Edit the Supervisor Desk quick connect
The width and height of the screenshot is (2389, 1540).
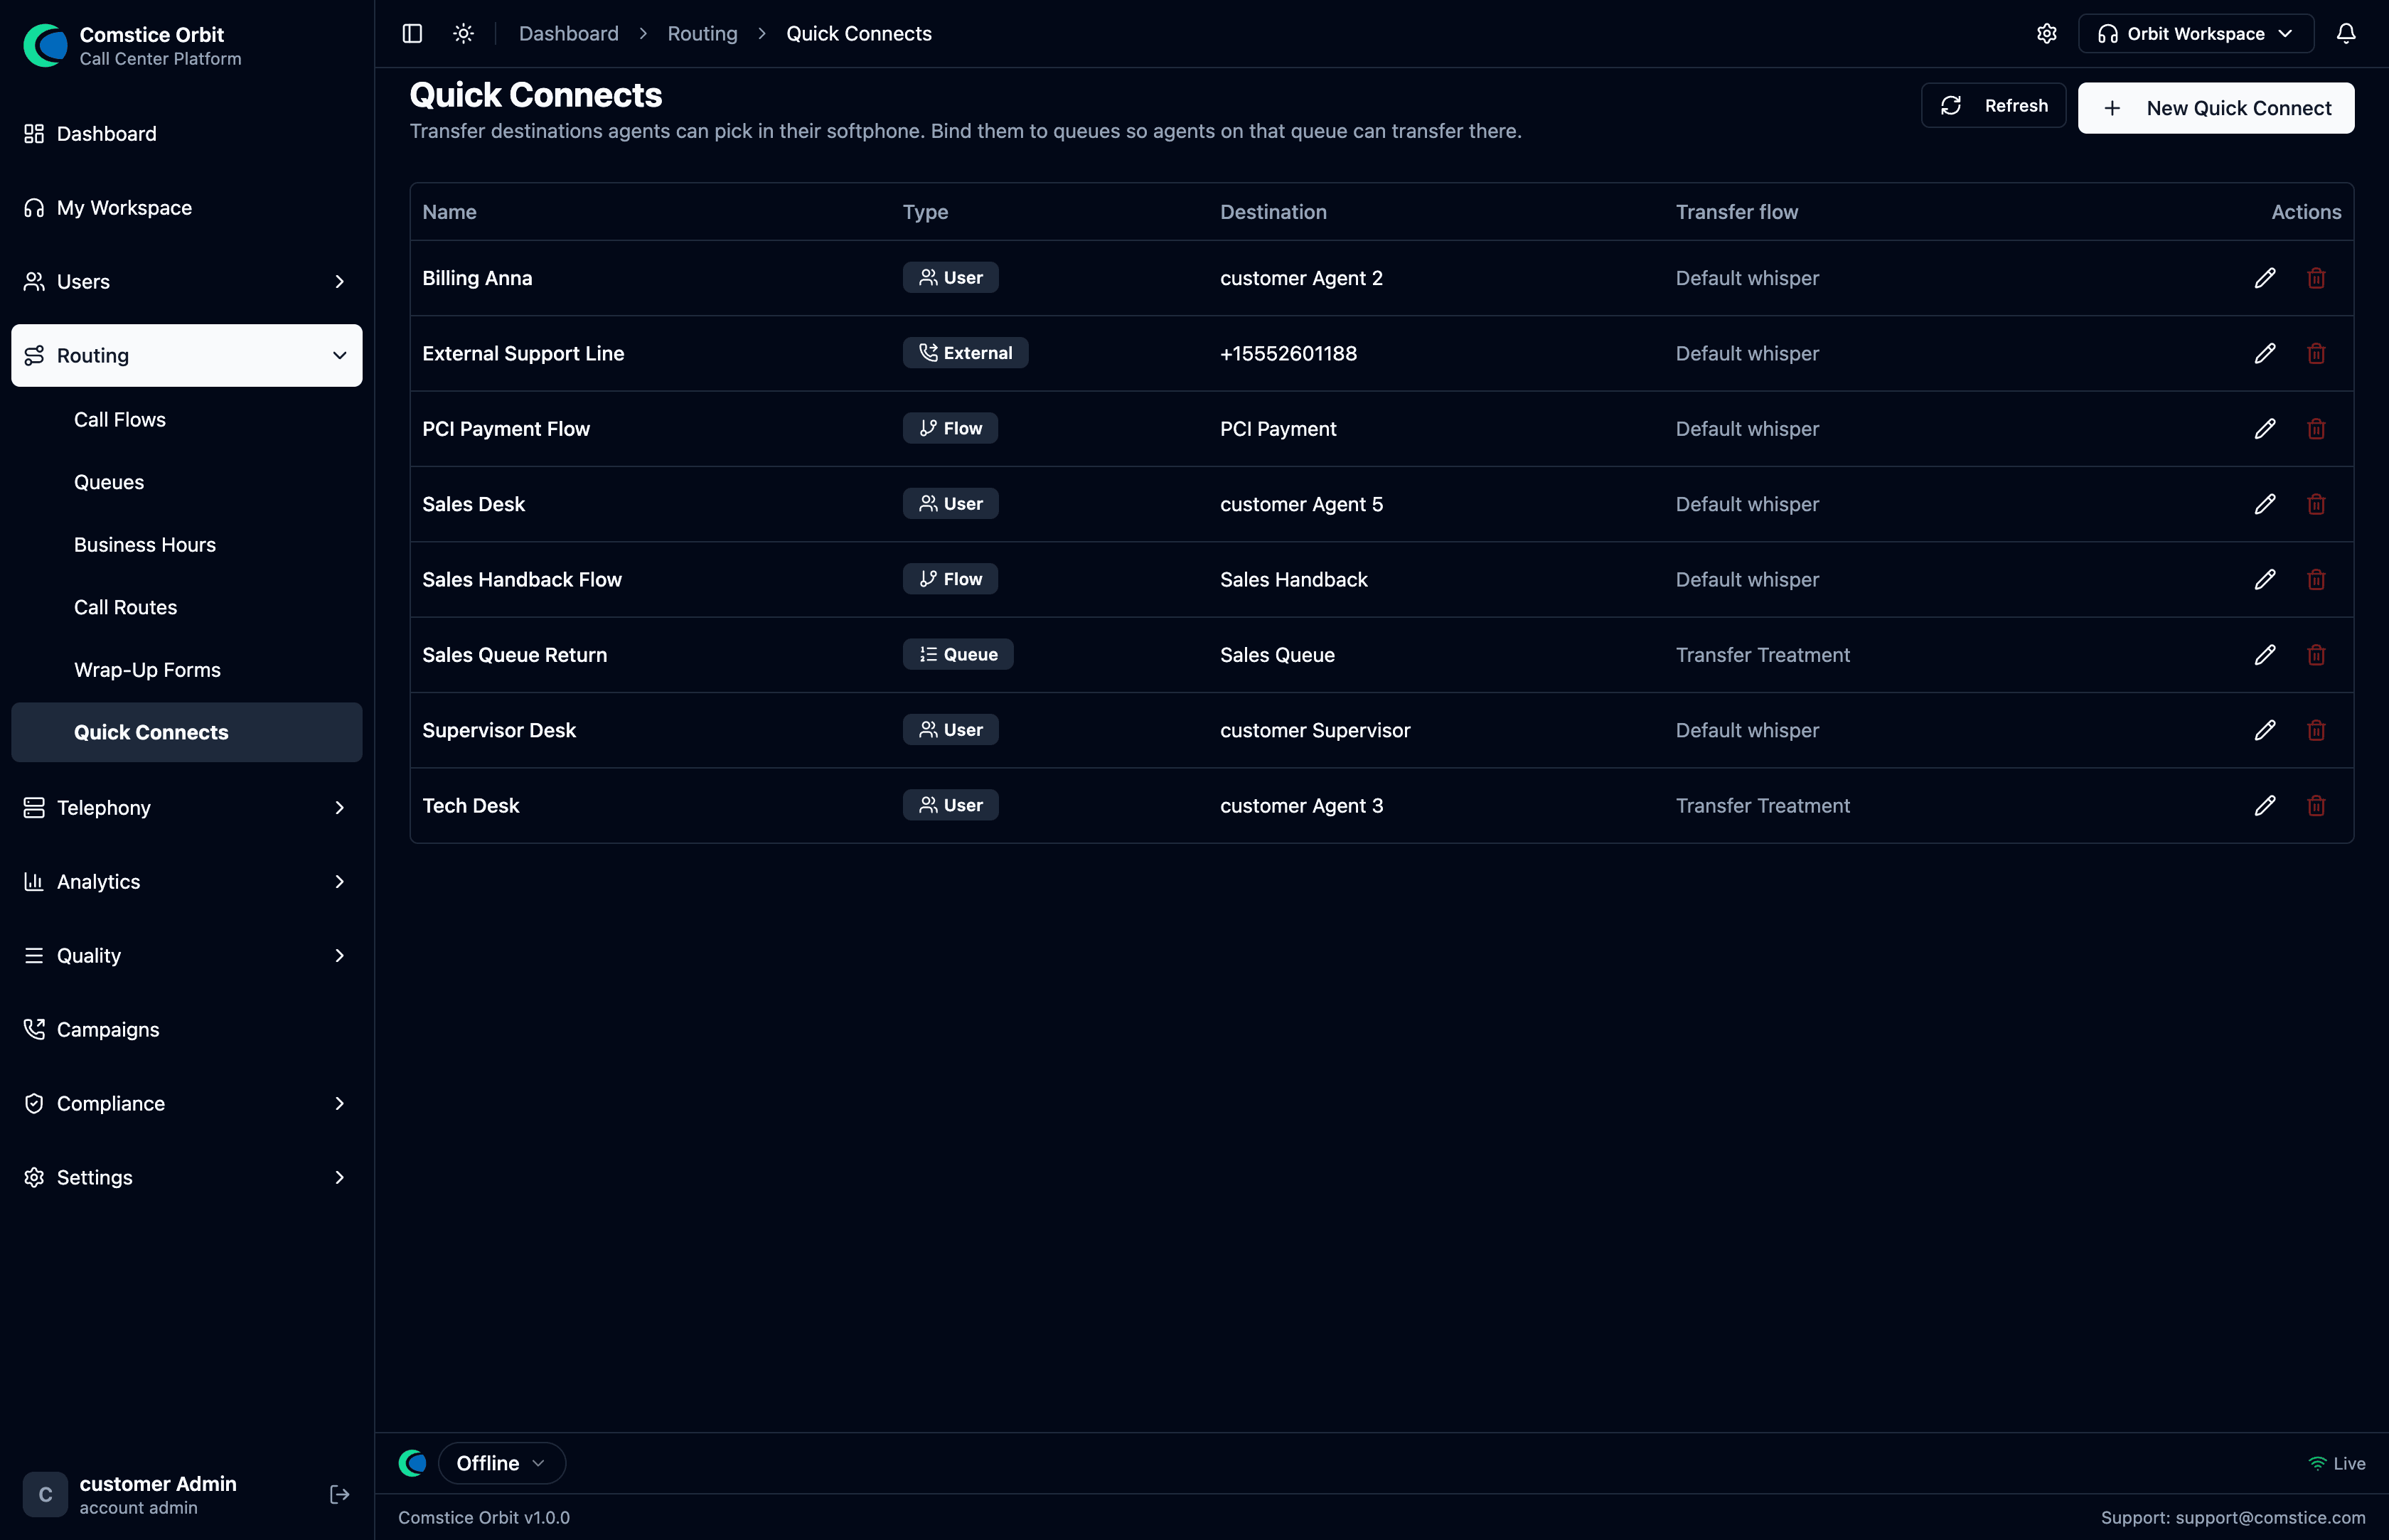2265,730
